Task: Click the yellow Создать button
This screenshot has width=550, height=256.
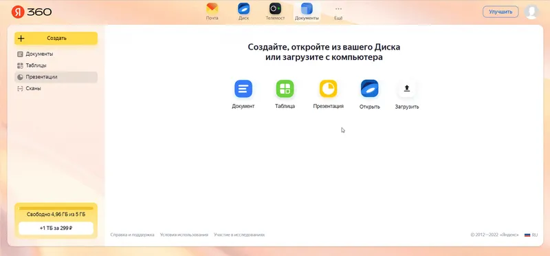Action: pyautogui.click(x=56, y=39)
